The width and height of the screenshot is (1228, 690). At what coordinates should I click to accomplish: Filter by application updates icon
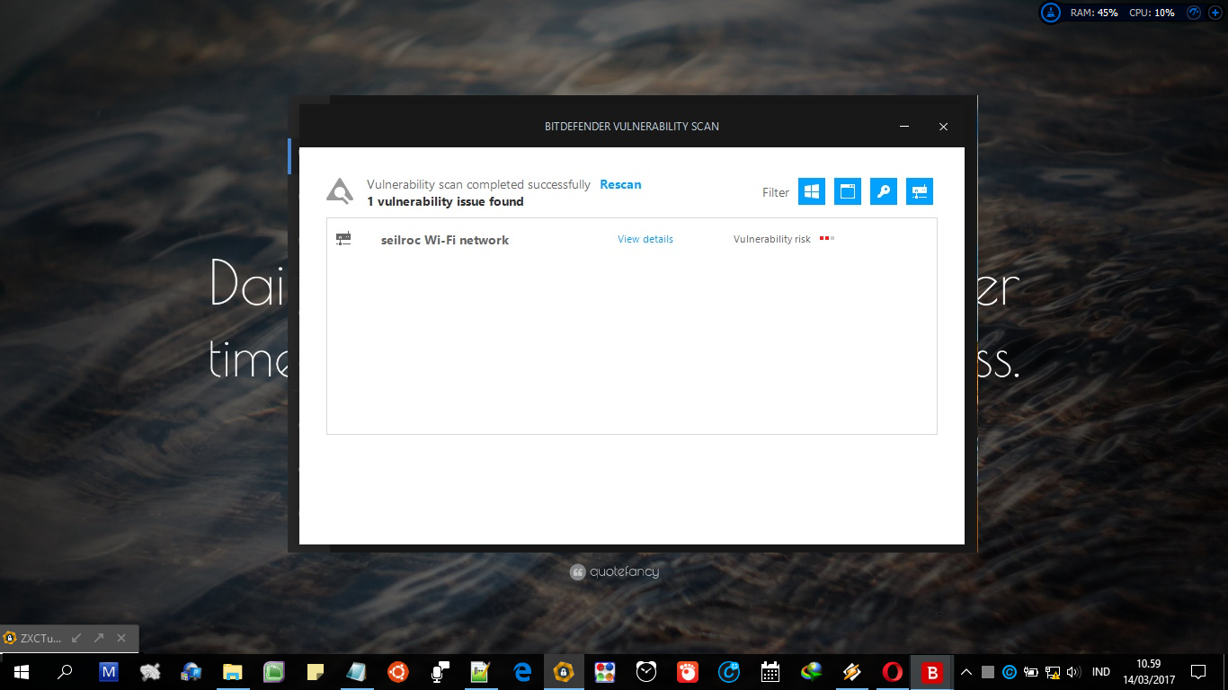848,191
